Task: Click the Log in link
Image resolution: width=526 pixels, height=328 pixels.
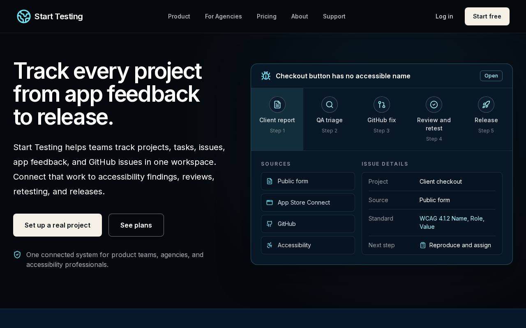Action: (x=444, y=16)
